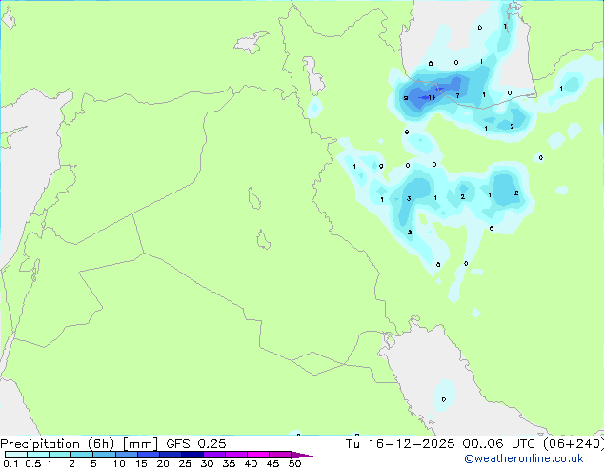
Task: Click the above-50 mm legend arrow tip
Action: click(302, 455)
